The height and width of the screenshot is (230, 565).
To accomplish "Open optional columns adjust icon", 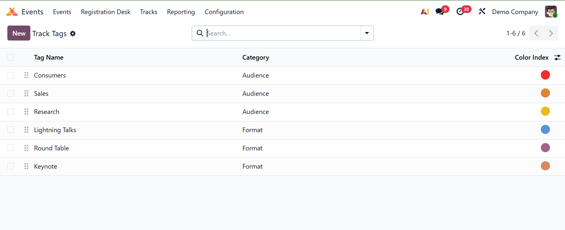I will point(557,58).
